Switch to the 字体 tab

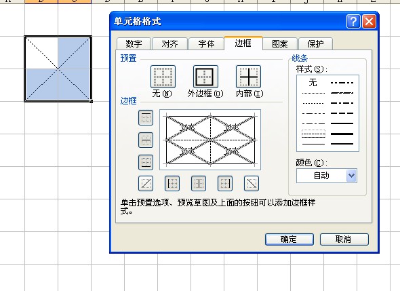click(206, 44)
